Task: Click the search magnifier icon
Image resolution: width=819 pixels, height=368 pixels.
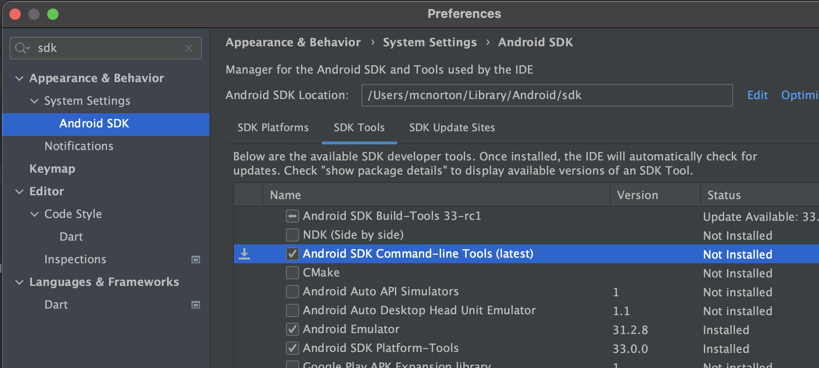Action: pyautogui.click(x=22, y=48)
